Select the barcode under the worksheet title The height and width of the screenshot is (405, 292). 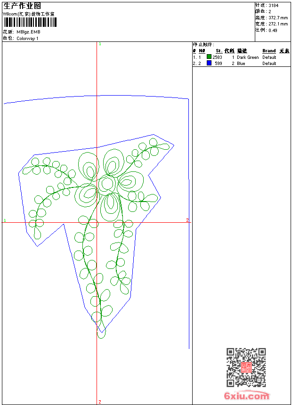click(30, 22)
